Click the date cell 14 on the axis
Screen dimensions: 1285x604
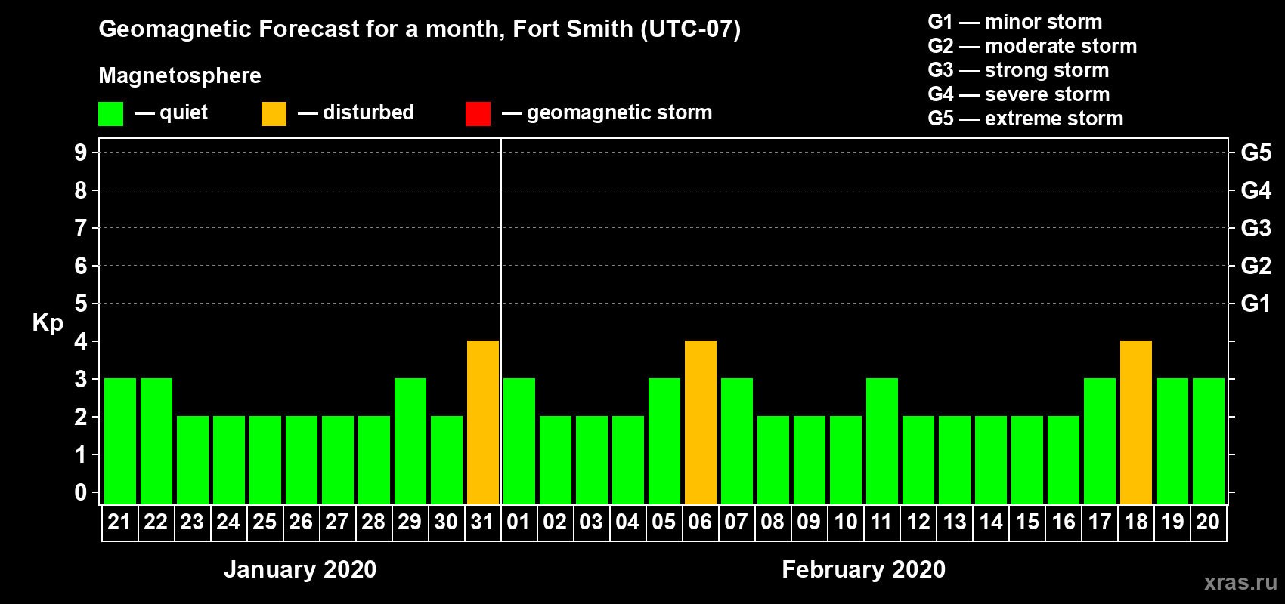(990, 522)
